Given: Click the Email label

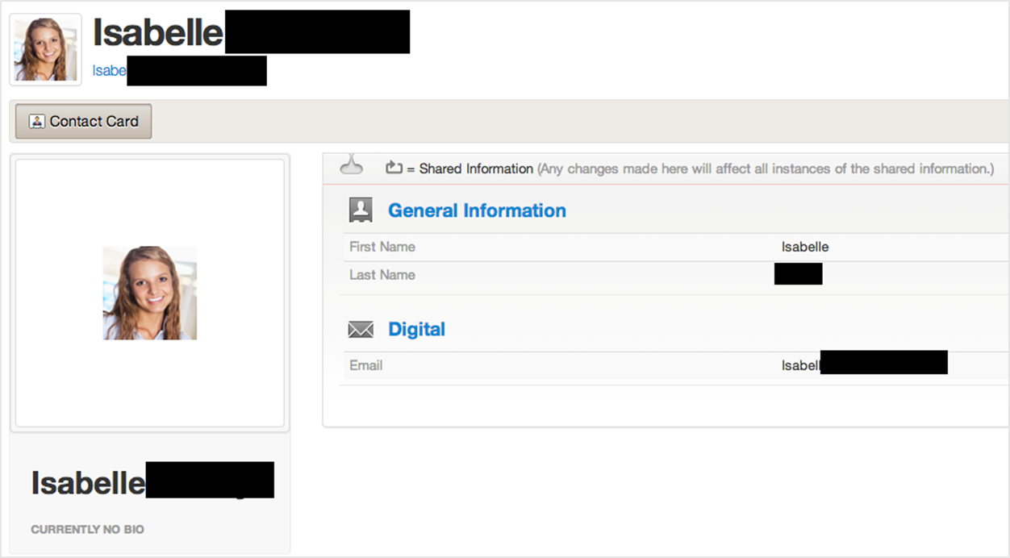Looking at the screenshot, I should coord(365,365).
